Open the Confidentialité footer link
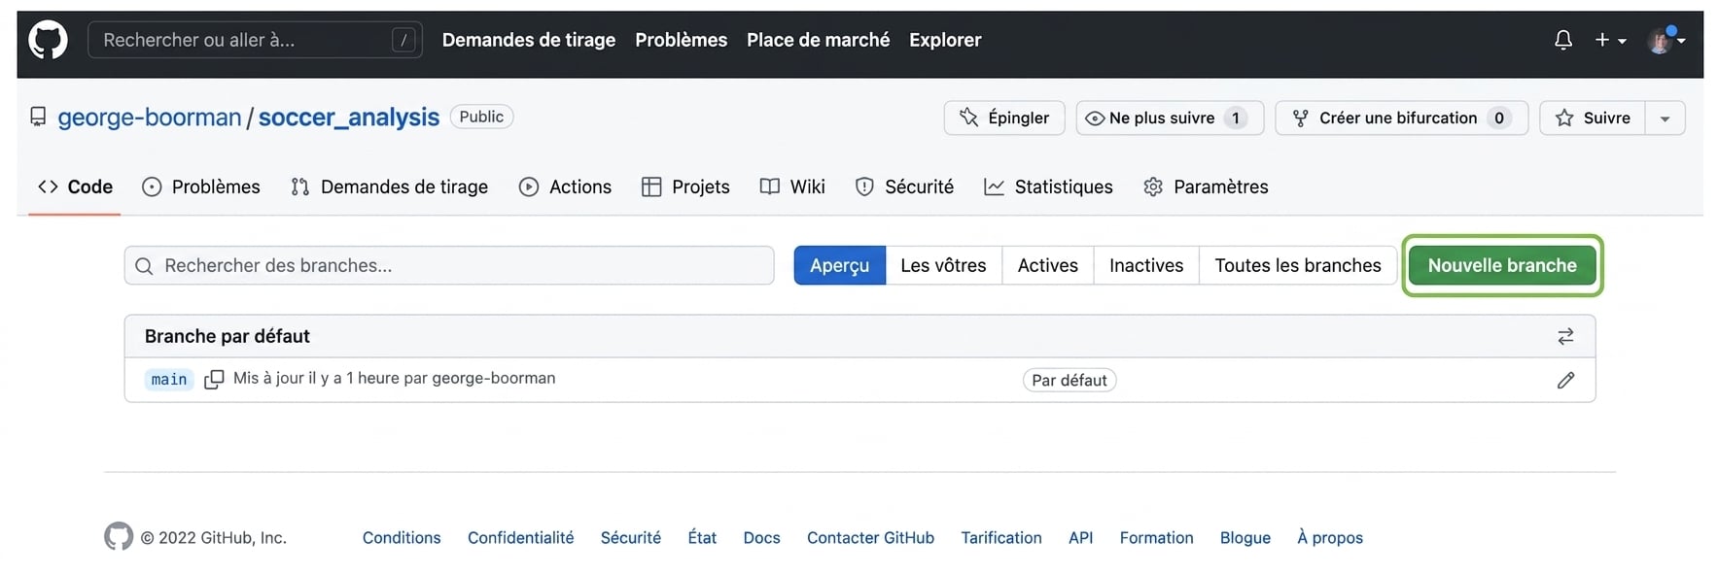This screenshot has height=575, width=1718. 521,537
